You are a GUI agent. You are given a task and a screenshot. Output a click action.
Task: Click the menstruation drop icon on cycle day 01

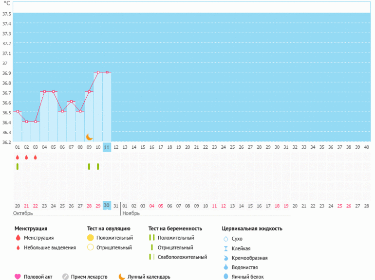(18, 157)
